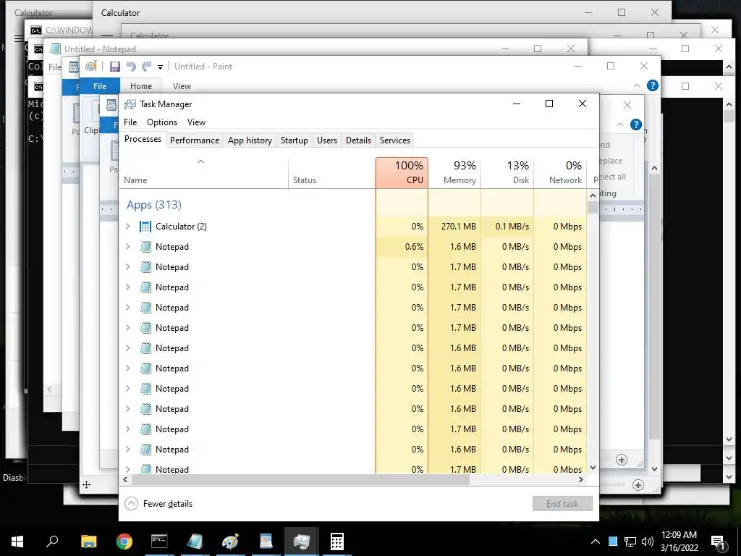Open Paint's blue File tab
Image resolution: width=741 pixels, height=556 pixels.
point(100,86)
